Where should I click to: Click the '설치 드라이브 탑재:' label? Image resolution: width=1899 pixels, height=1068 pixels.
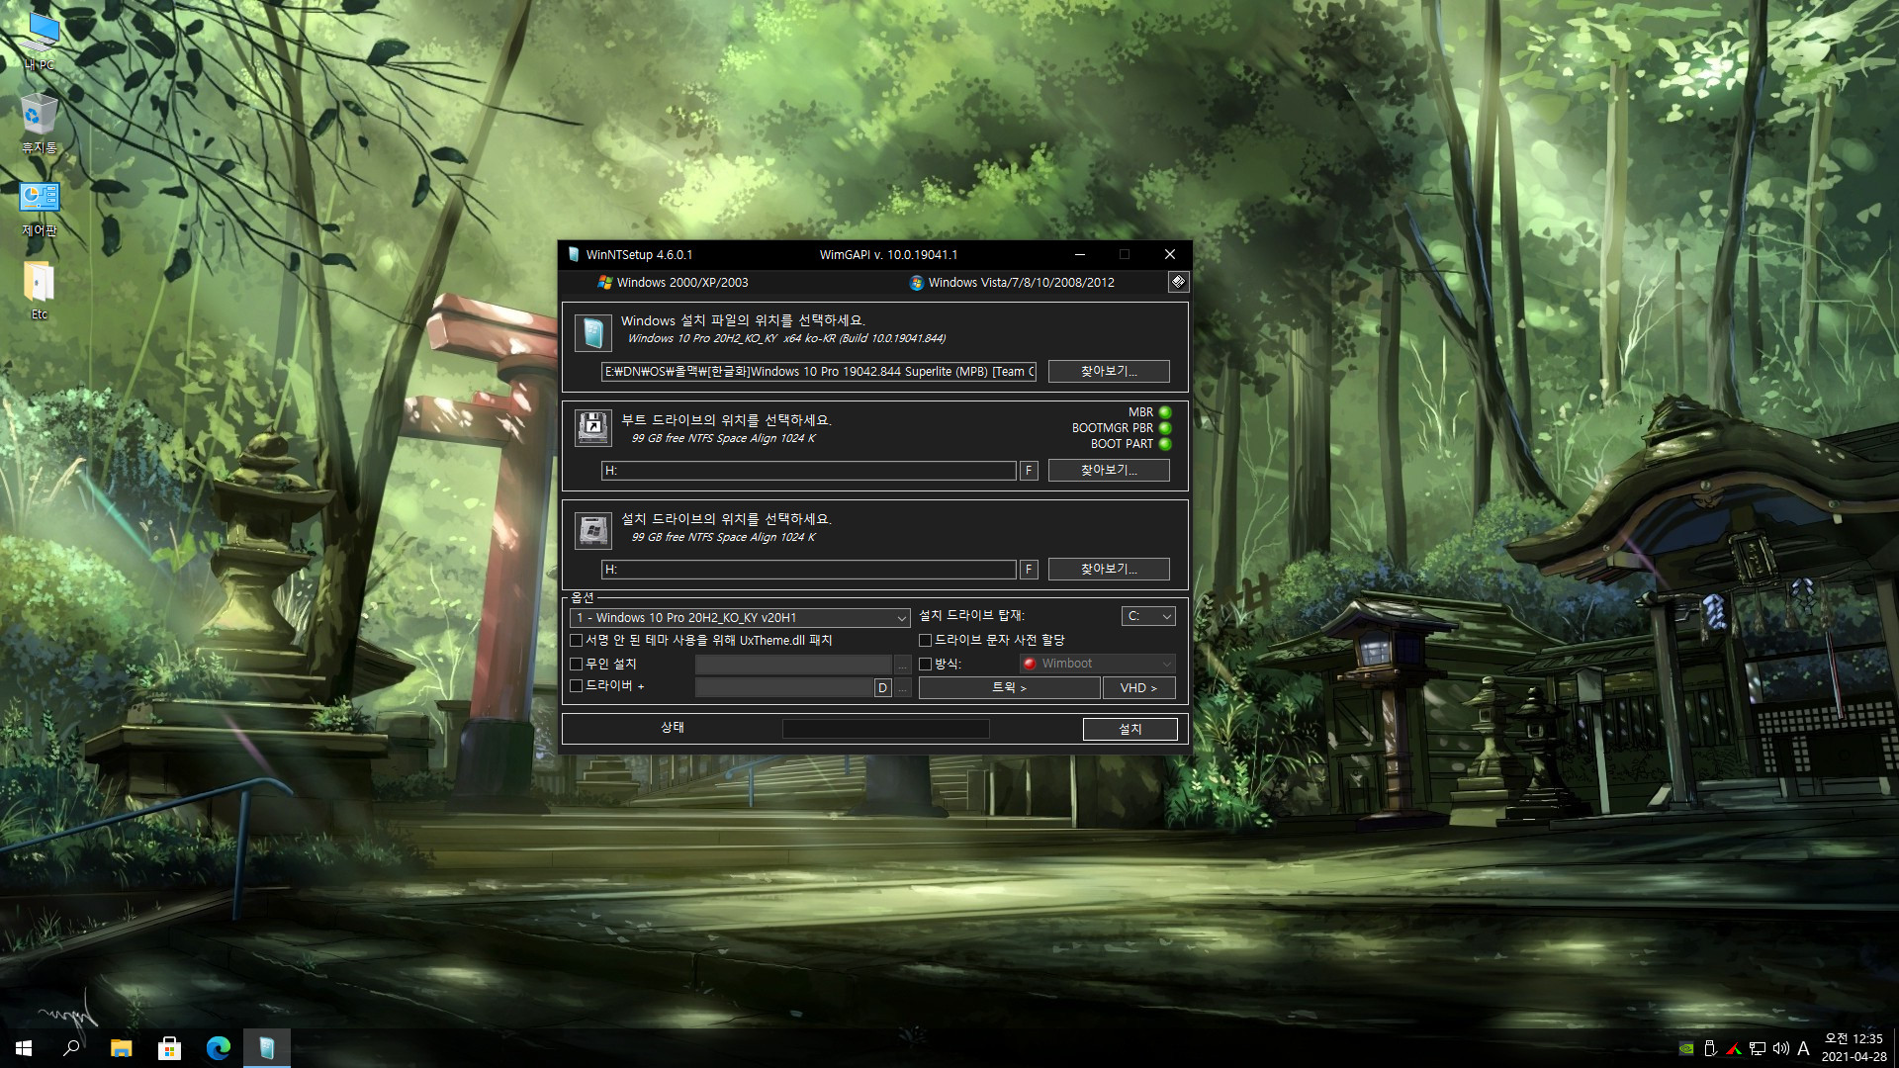point(971,616)
